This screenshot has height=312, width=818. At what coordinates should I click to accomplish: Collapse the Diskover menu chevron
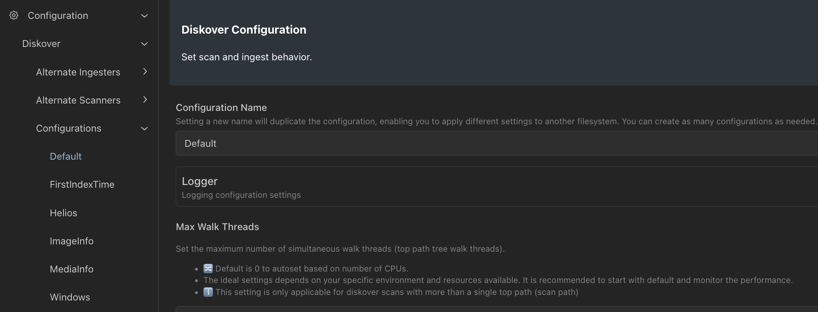[x=144, y=44]
